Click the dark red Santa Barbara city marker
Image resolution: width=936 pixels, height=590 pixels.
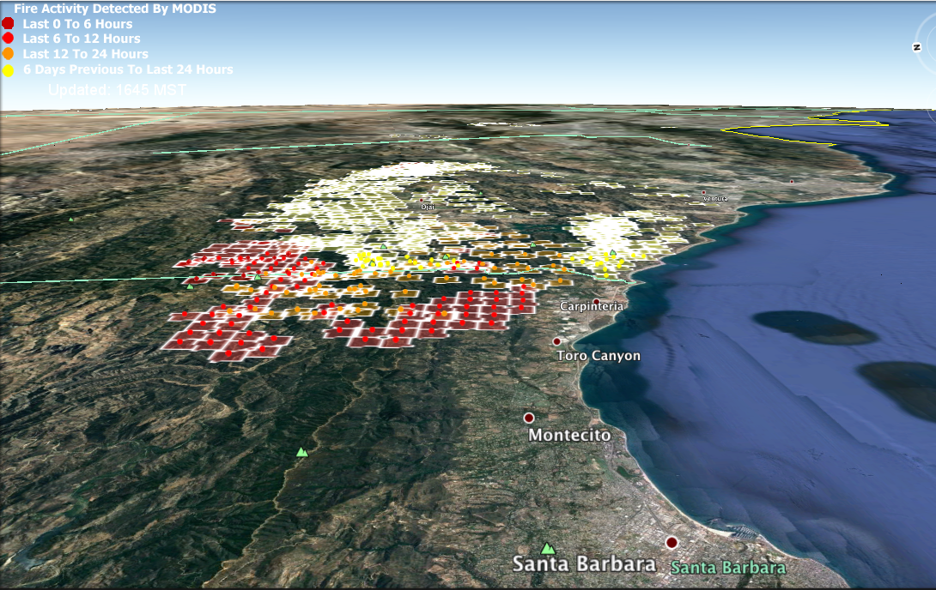672,542
